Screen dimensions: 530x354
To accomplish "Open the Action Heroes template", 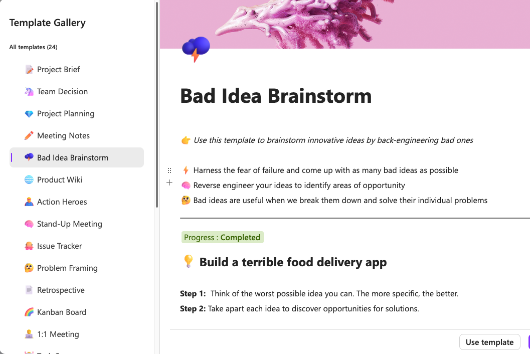I will [x=62, y=202].
